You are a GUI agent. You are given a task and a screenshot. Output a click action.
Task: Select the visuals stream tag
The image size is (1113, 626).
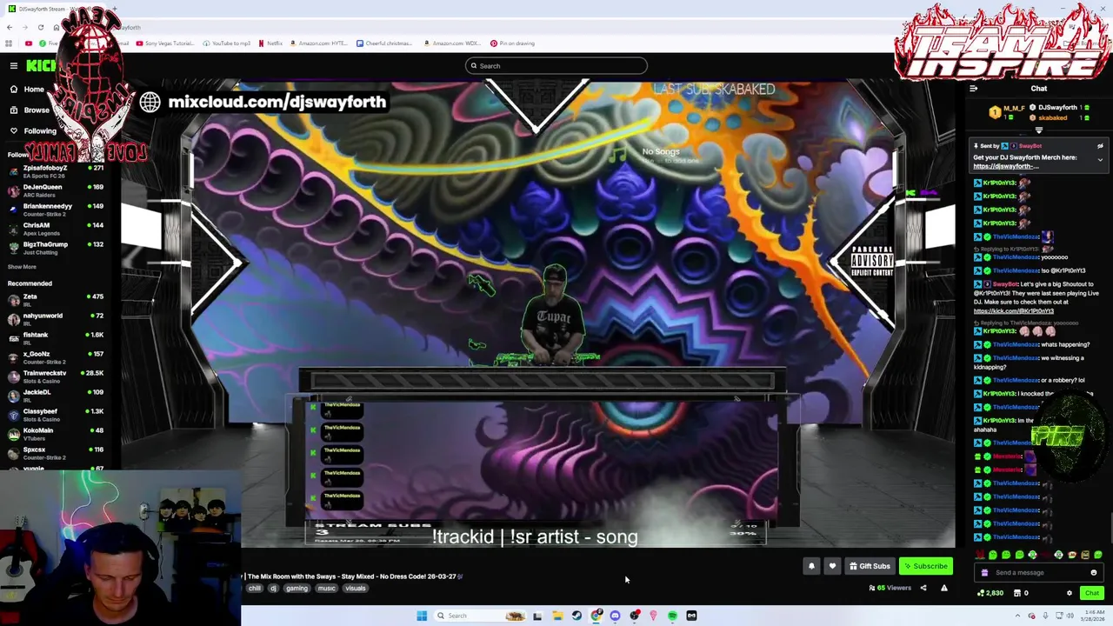pyautogui.click(x=355, y=589)
